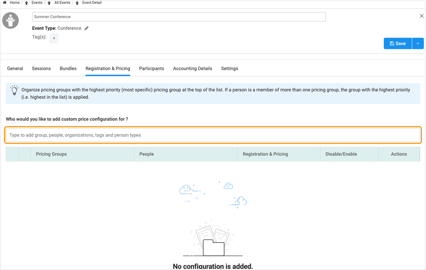Close the event detail panel
The width and height of the screenshot is (426, 270).
(422, 16)
